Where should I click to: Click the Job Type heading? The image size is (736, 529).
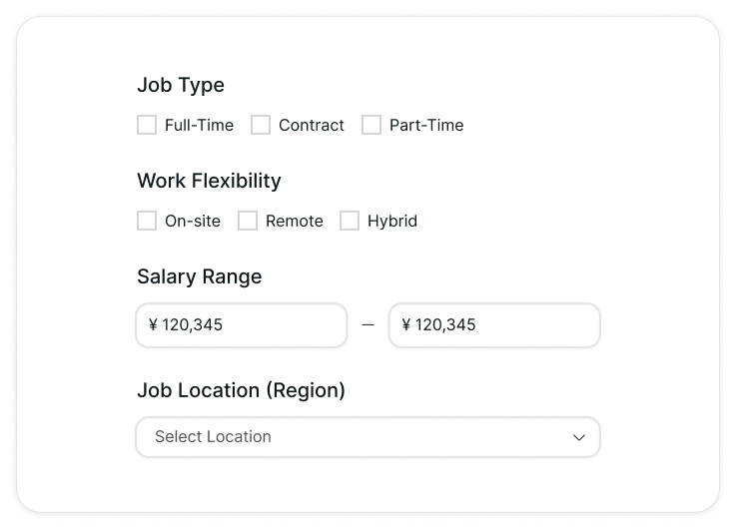[181, 85]
